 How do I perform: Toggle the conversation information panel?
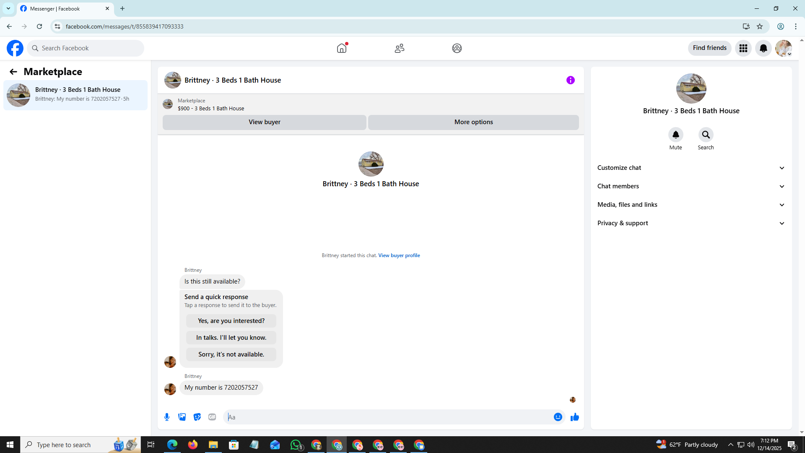(570, 80)
